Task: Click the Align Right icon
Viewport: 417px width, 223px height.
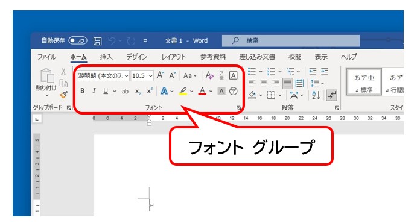Action: click(x=276, y=83)
